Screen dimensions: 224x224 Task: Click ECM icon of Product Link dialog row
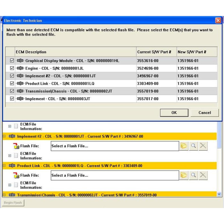point(20,83)
